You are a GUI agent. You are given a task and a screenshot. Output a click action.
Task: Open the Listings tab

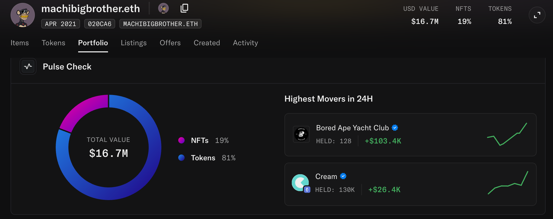[x=134, y=43]
